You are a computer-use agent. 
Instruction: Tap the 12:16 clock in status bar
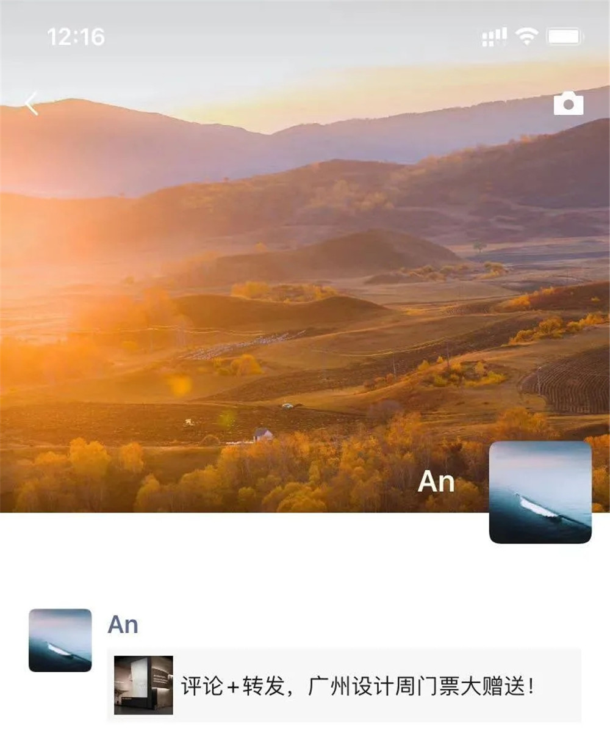pyautogui.click(x=76, y=37)
